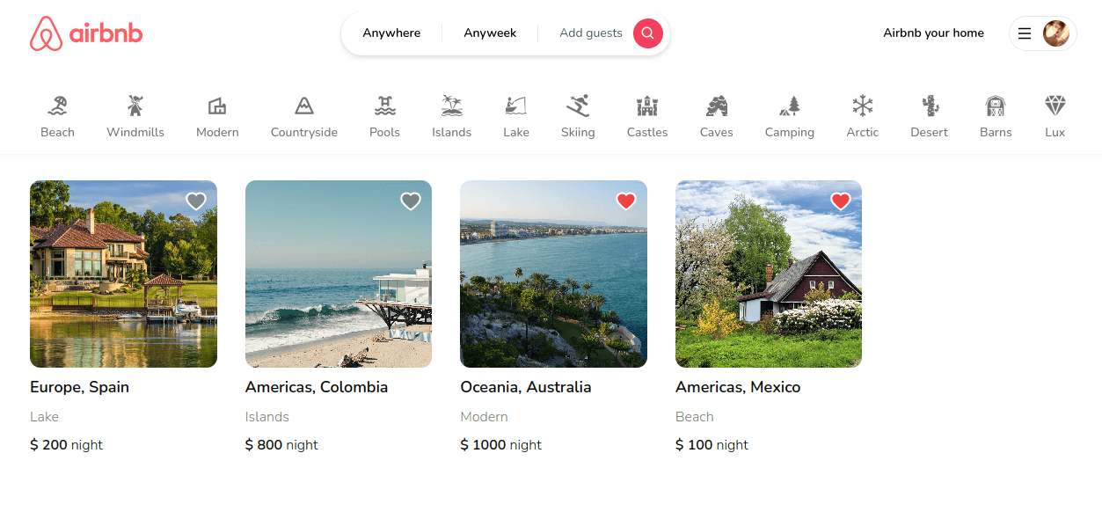This screenshot has height=519, width=1102.
Task: Favorite the Europe, Spain listing heart
Action: [x=196, y=201]
